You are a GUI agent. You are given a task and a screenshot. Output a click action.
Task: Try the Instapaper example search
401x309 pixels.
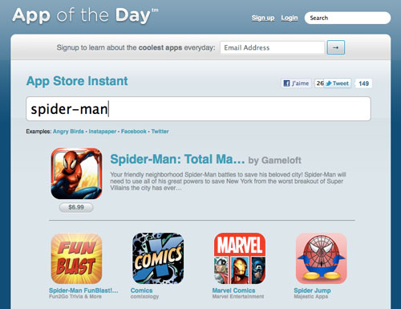coord(103,132)
